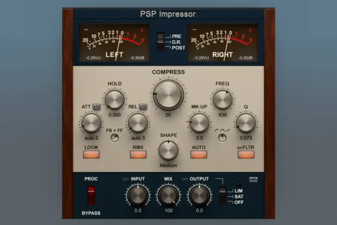337x225 pixels.
Task: Click the LIM/SAT/OFF output switch
Action: 222,196
